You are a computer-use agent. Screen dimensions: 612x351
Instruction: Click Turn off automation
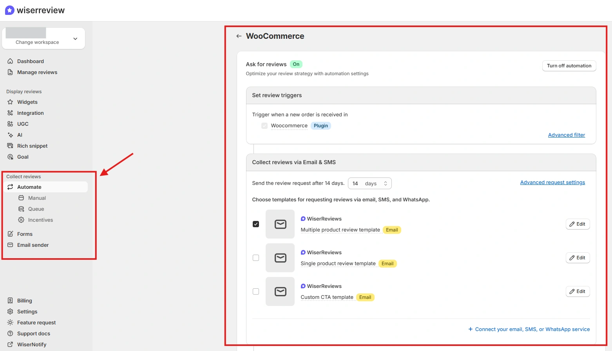click(x=569, y=65)
